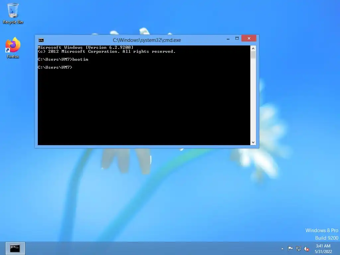Select the Command Prompt taskbar button
340x255 pixels.
[x=15, y=248]
